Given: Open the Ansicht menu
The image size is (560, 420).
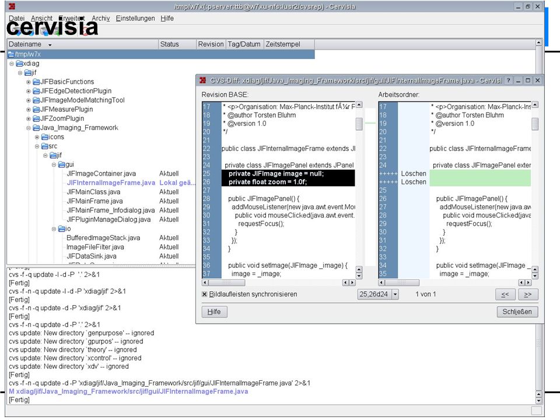Looking at the screenshot, I should tap(41, 18).
